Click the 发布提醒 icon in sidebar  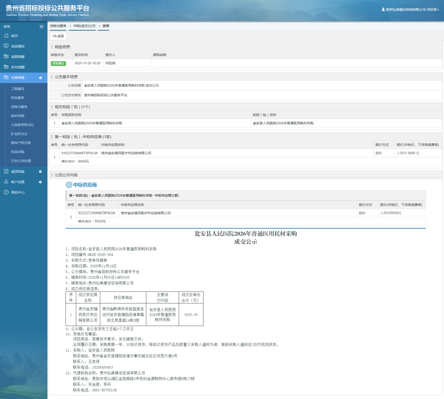coord(6,67)
